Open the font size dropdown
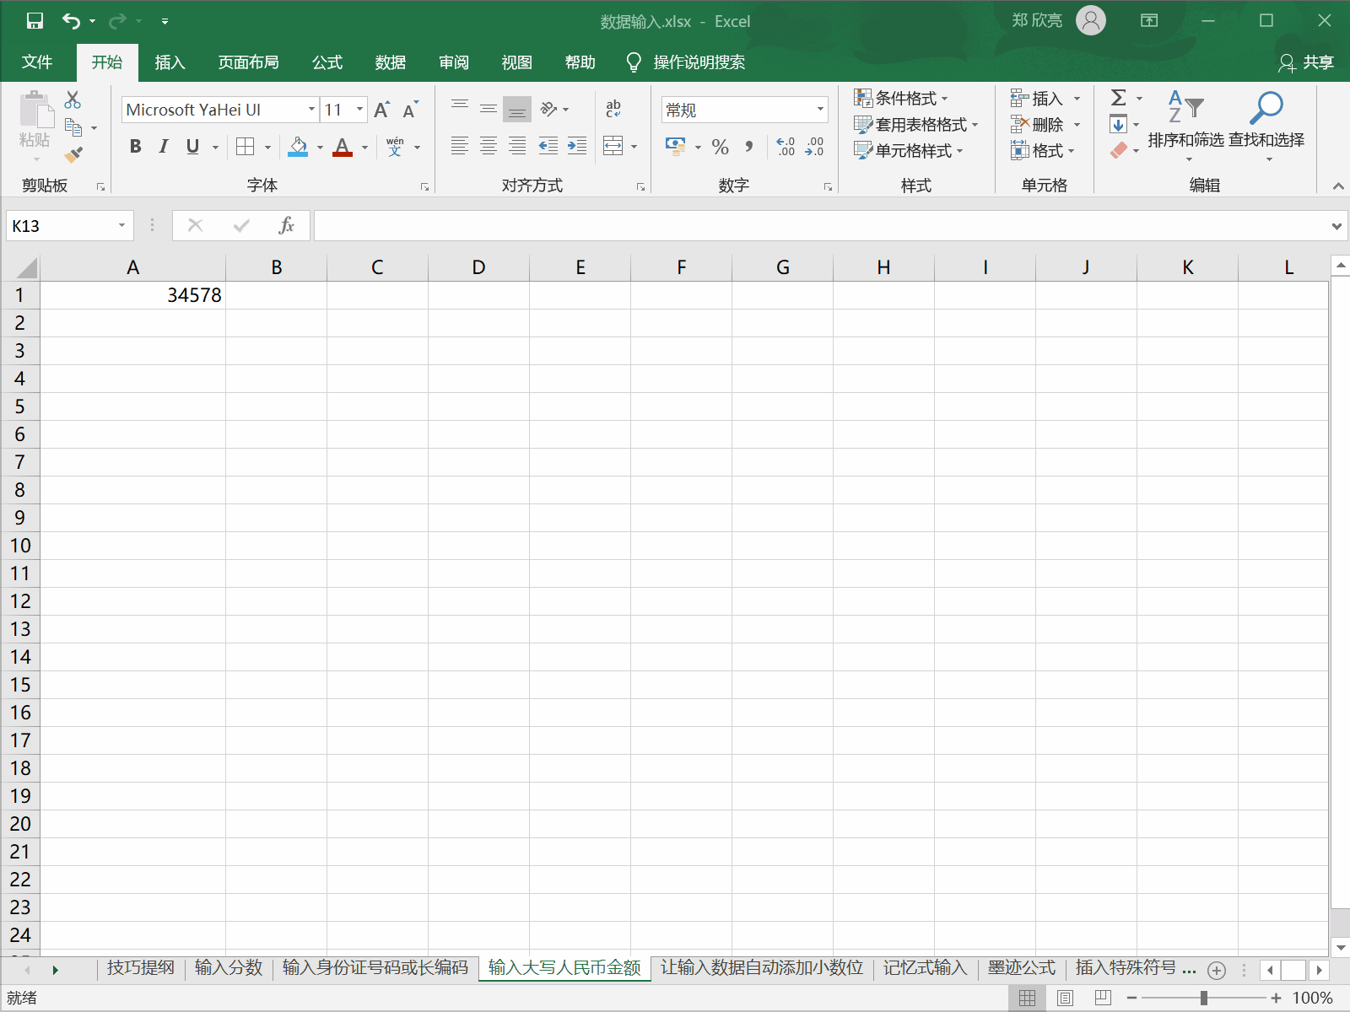Image resolution: width=1350 pixels, height=1012 pixels. pos(360,110)
